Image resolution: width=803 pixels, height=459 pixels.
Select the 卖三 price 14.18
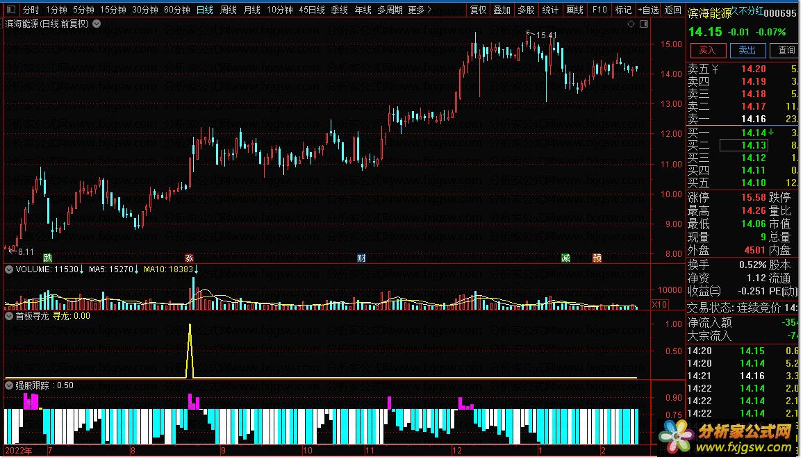tap(753, 94)
